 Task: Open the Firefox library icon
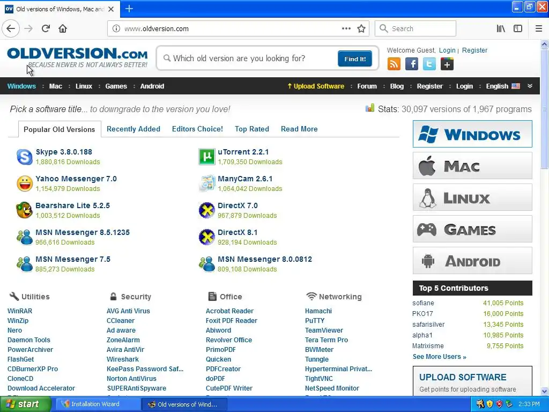(501, 29)
